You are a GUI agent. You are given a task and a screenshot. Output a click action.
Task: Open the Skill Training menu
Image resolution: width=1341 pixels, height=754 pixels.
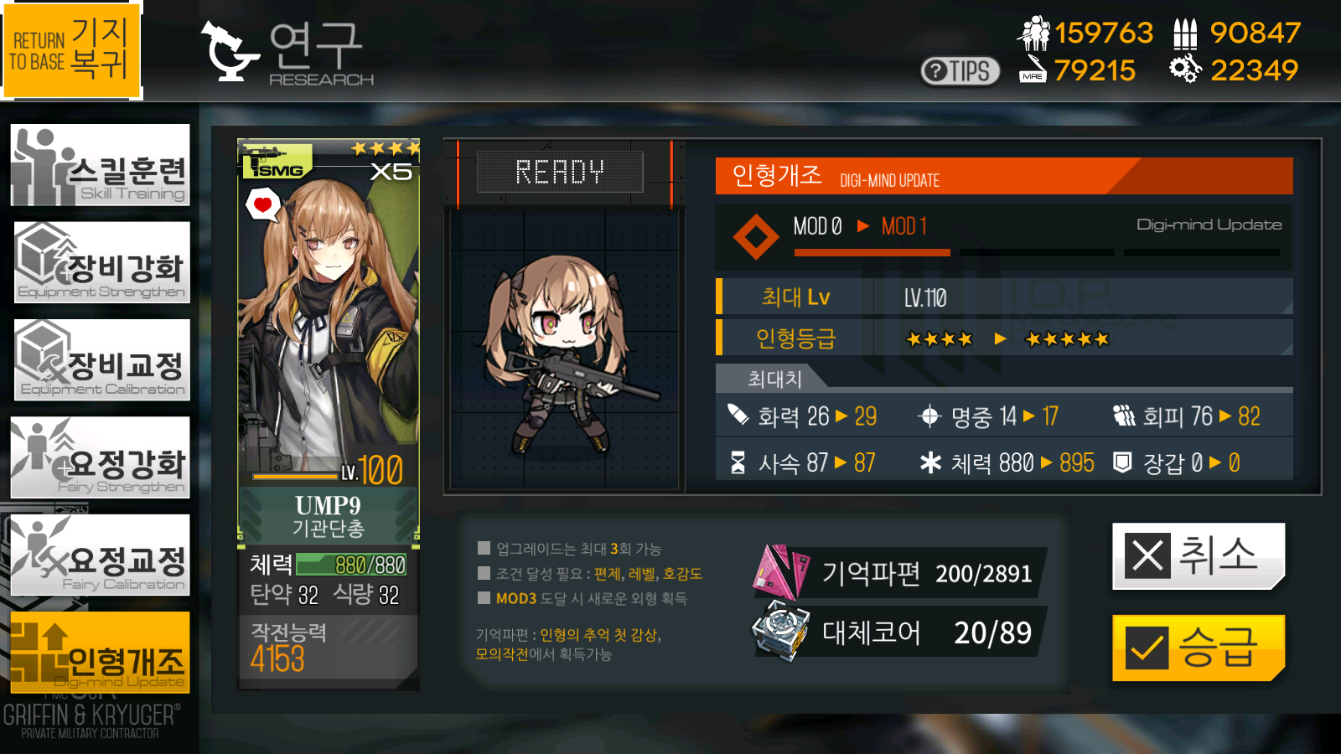(100, 165)
